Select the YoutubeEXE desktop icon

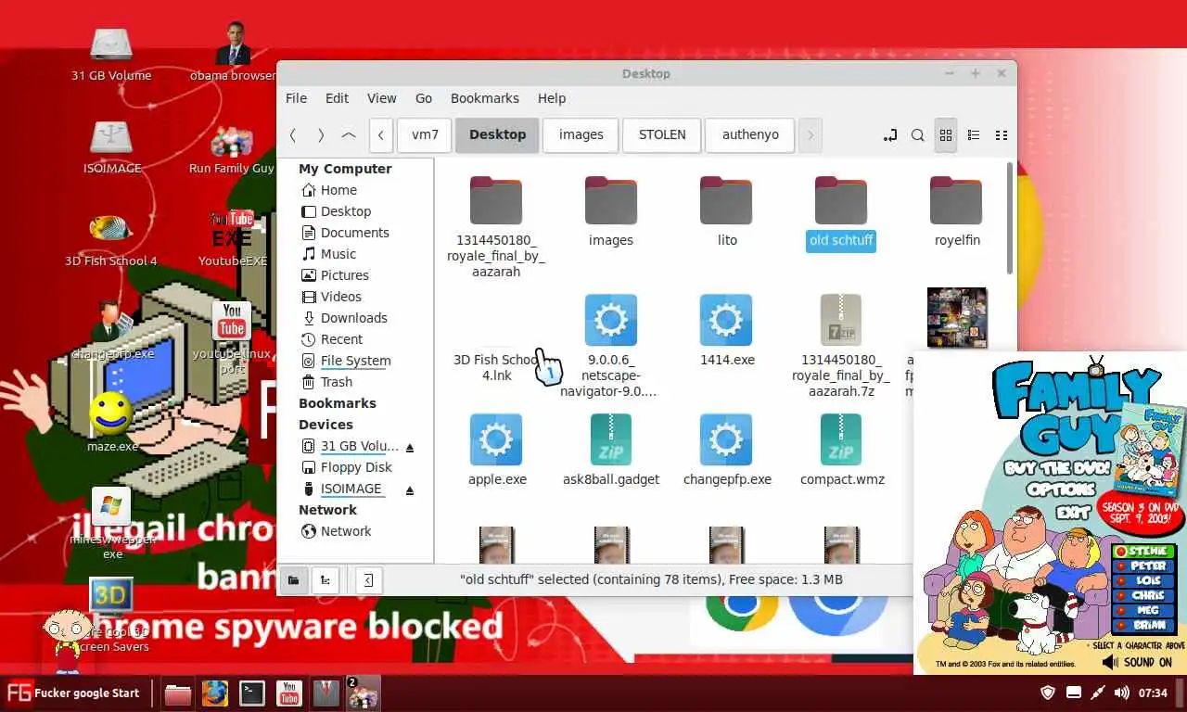(232, 229)
